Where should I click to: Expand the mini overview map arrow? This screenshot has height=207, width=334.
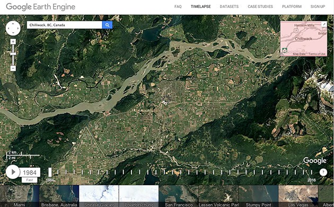(324, 24)
